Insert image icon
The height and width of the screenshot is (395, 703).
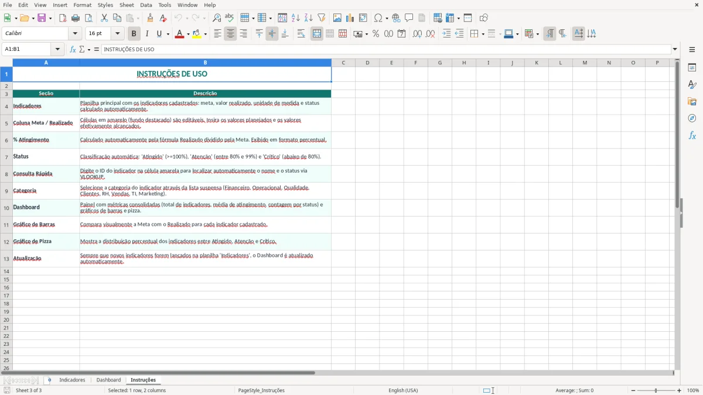(337, 18)
